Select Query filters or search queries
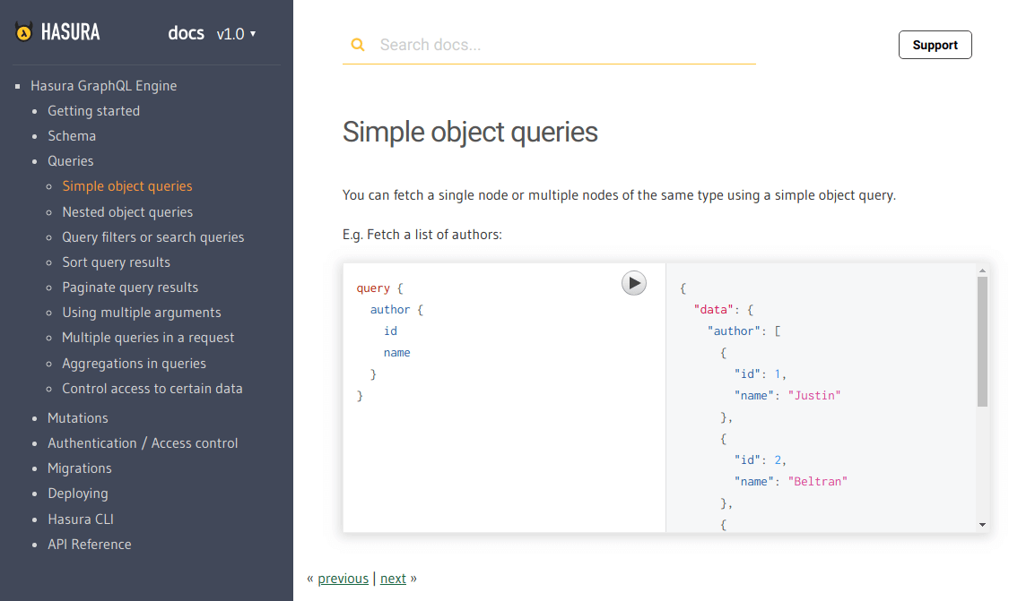The height and width of the screenshot is (601, 1035). [x=152, y=237]
